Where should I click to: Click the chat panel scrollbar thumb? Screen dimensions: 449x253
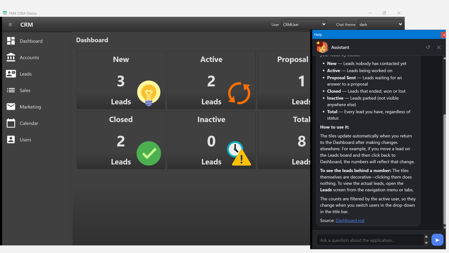(x=445, y=169)
